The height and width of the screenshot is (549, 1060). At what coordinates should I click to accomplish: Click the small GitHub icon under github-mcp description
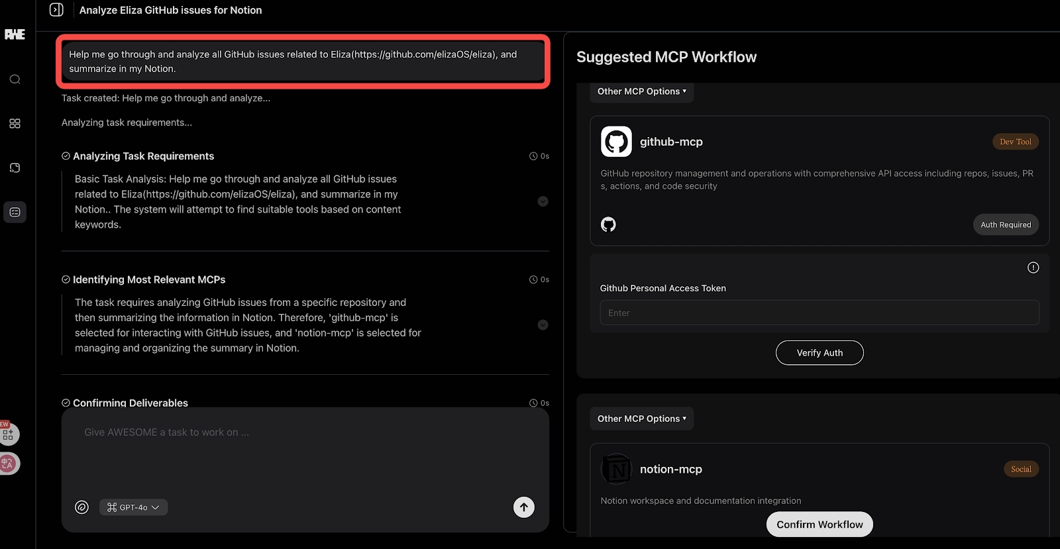click(x=608, y=225)
